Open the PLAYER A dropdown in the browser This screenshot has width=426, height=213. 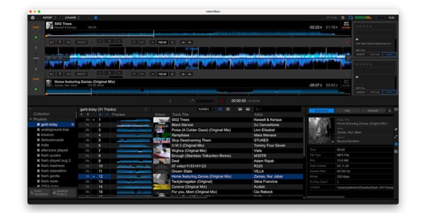click(206, 109)
